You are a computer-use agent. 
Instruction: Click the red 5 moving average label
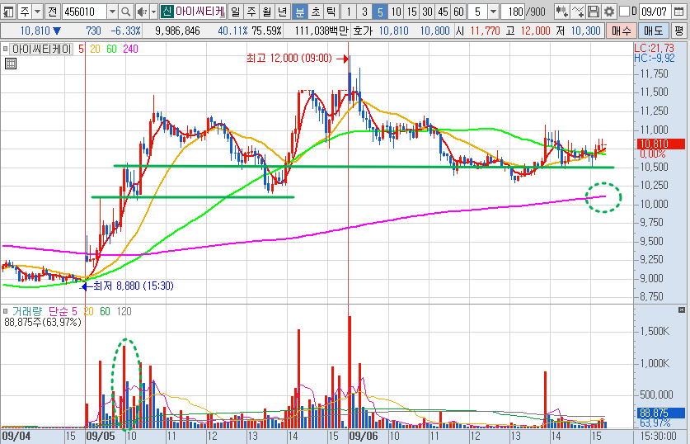81,49
